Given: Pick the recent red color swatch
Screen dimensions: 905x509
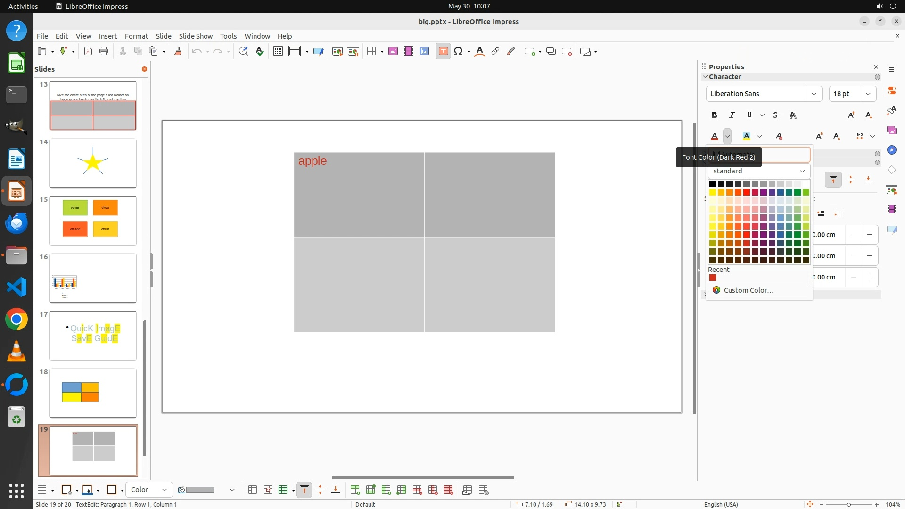Looking at the screenshot, I should [x=713, y=278].
